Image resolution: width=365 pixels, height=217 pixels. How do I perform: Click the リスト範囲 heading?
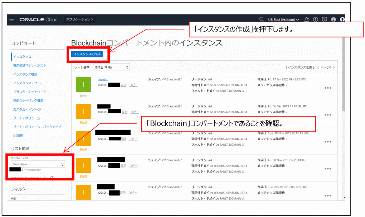[20, 149]
